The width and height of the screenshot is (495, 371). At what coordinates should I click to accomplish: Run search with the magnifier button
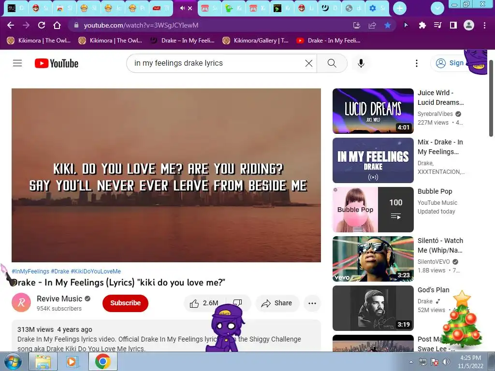[332, 63]
